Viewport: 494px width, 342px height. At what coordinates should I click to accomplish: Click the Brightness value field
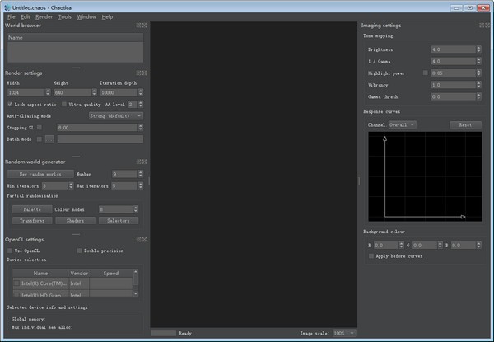451,49
